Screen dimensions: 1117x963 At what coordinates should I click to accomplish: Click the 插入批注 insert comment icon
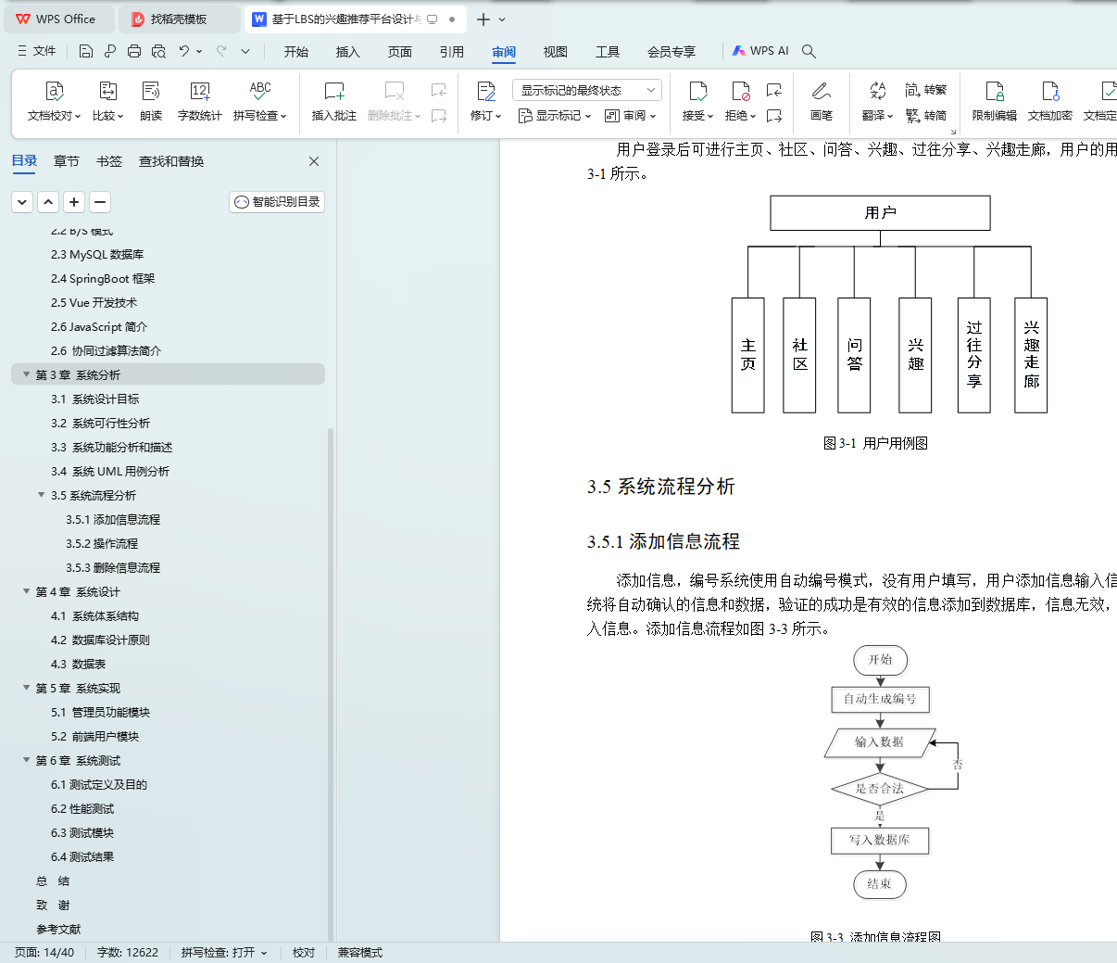[334, 91]
